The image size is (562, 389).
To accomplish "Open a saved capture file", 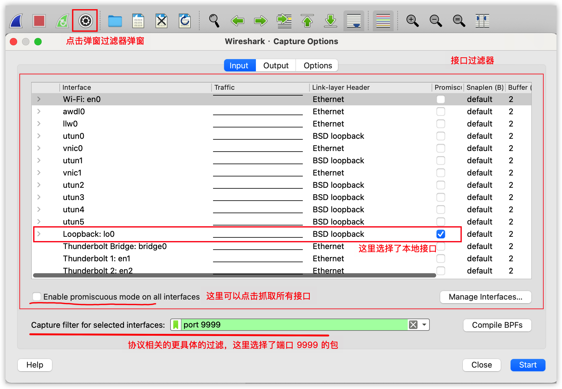I will 115,21.
